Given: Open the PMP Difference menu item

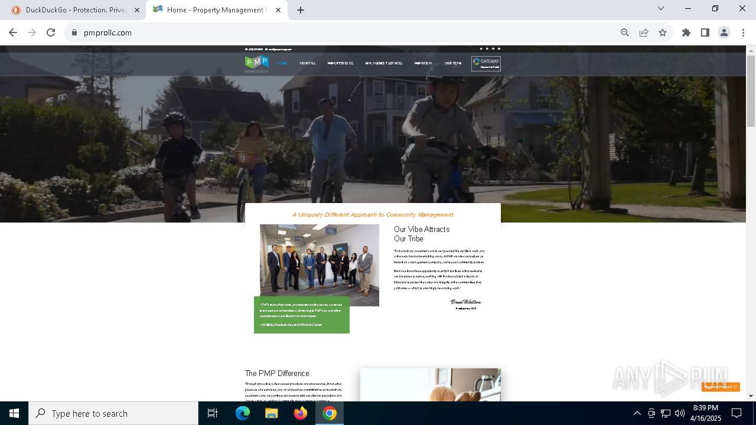Looking at the screenshot, I should coord(340,63).
